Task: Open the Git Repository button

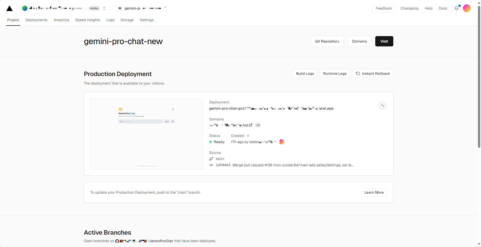Action: coord(327,41)
